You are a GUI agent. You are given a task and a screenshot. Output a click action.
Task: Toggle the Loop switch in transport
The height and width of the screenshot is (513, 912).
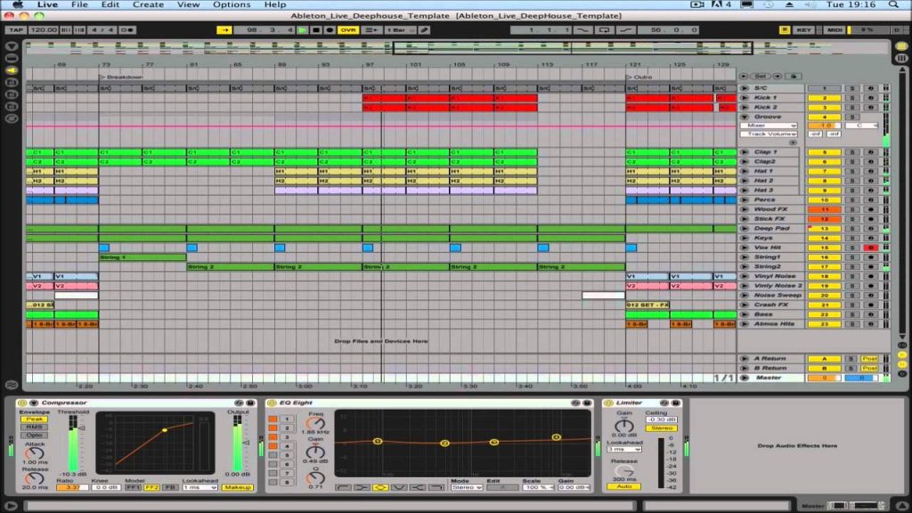point(605,29)
